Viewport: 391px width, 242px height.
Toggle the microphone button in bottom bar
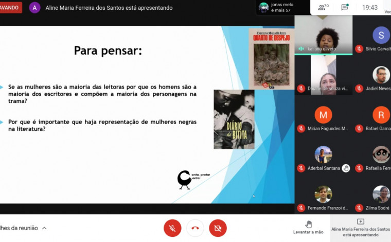click(x=172, y=228)
